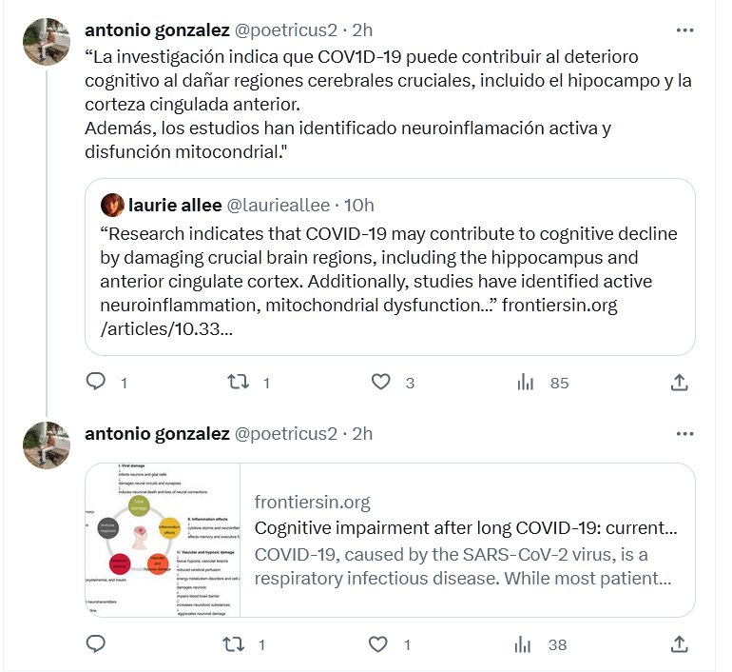Like the second tweet with 1 like

(x=379, y=644)
